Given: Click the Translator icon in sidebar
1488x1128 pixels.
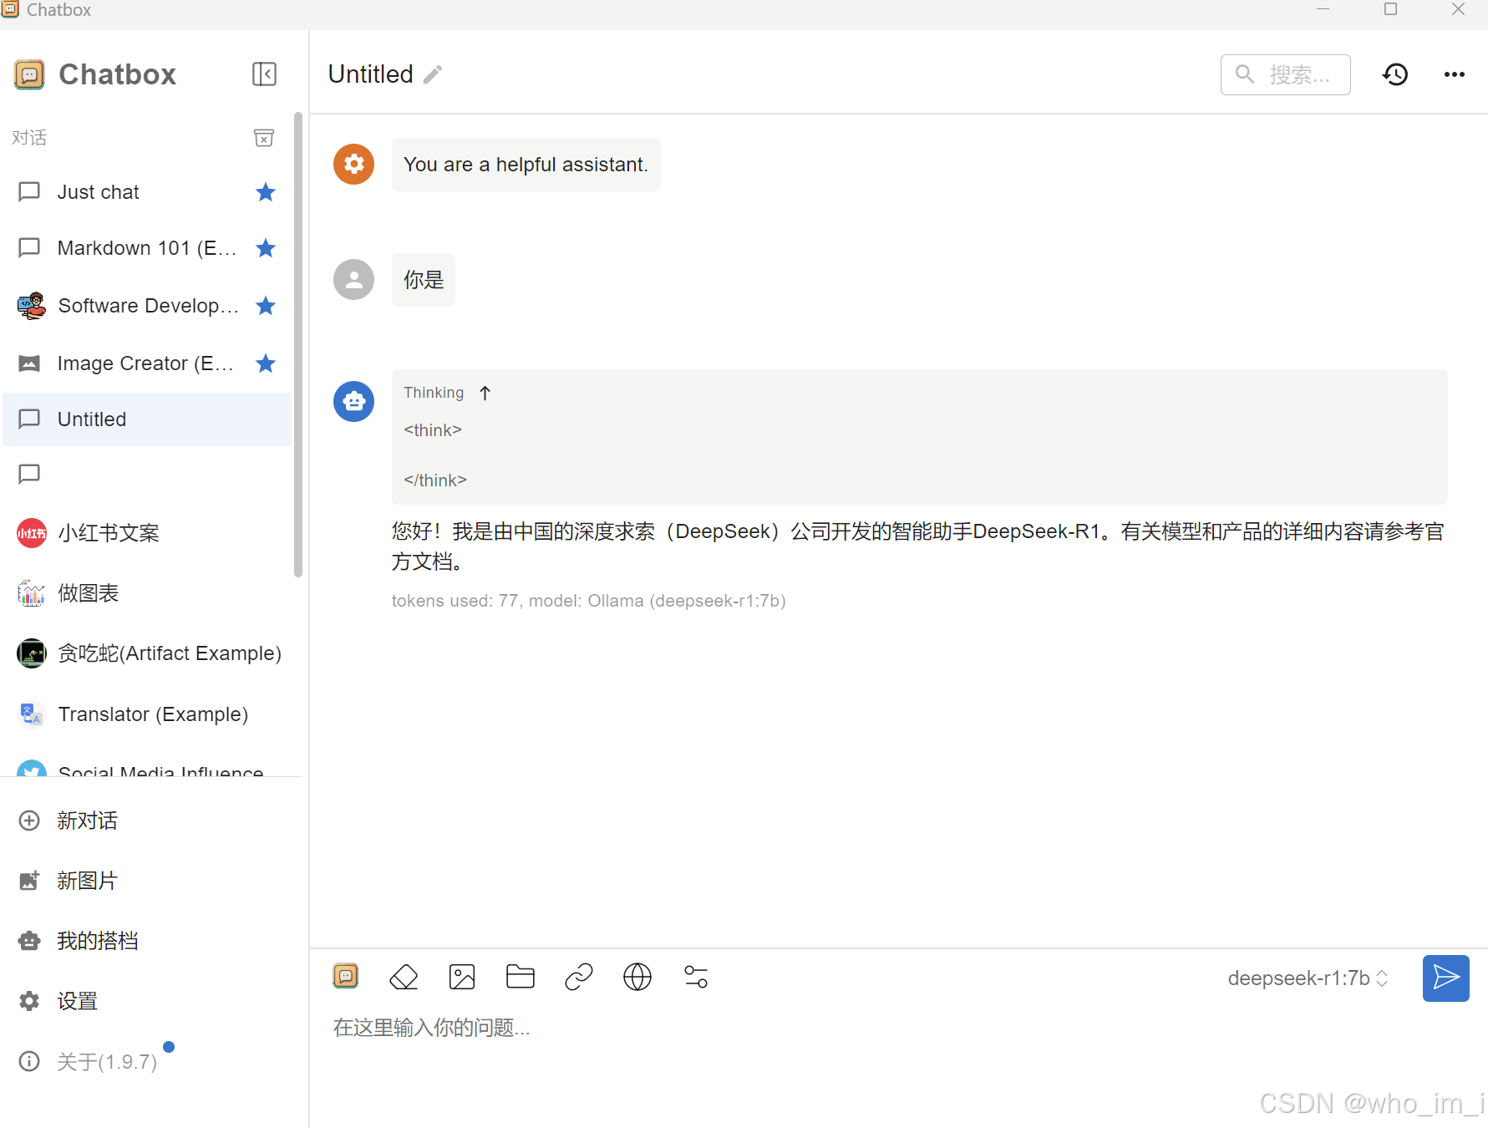Looking at the screenshot, I should (x=32, y=714).
